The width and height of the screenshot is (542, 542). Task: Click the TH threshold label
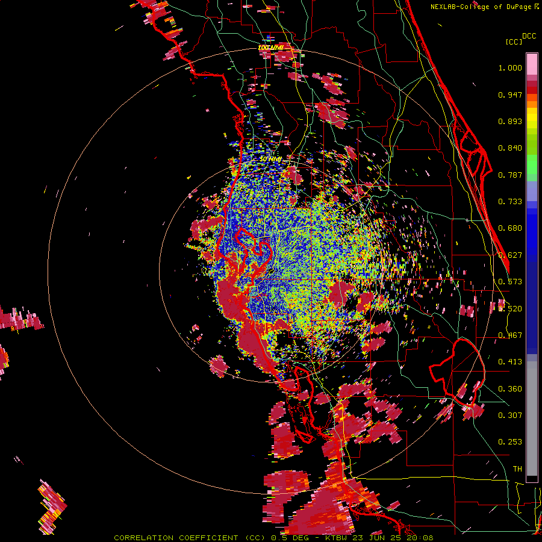click(517, 469)
